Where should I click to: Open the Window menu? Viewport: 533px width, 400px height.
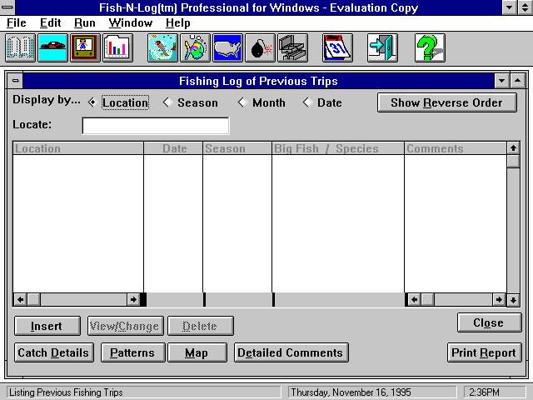point(131,23)
